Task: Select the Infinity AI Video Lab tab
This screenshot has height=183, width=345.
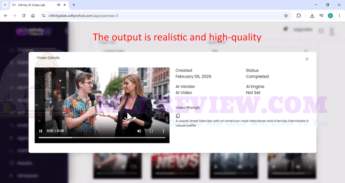Action: 40,5
